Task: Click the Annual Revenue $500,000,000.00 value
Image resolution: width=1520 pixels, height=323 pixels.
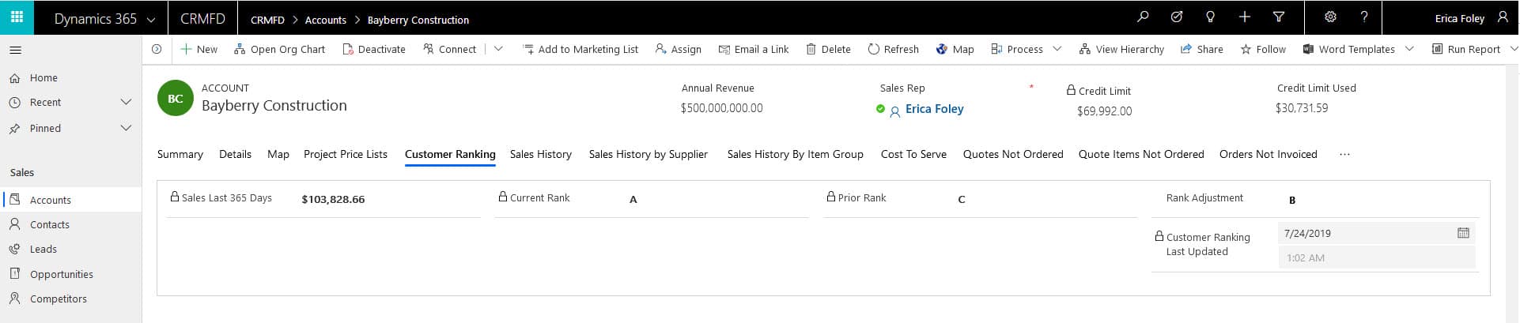Action: (x=722, y=108)
